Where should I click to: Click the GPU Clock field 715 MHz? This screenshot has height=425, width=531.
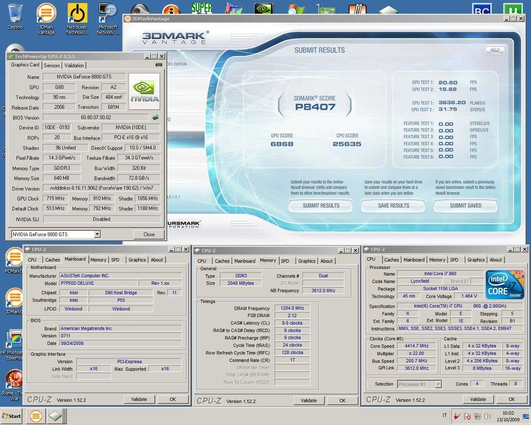(x=55, y=198)
